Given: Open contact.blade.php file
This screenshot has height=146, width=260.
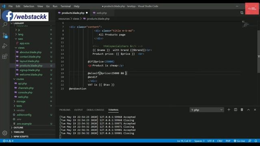Looking at the screenshot, I should pos(30,57).
